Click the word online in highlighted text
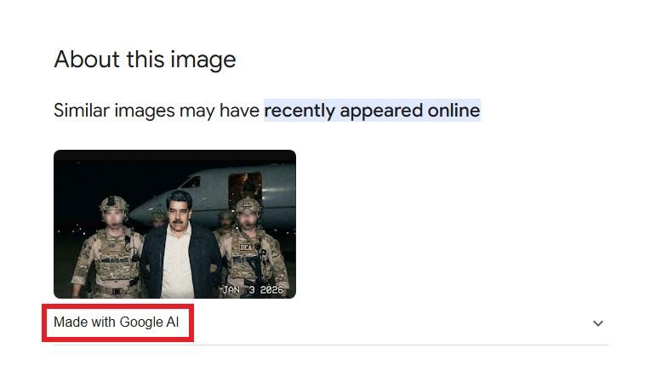662x371 pixels. 454,111
